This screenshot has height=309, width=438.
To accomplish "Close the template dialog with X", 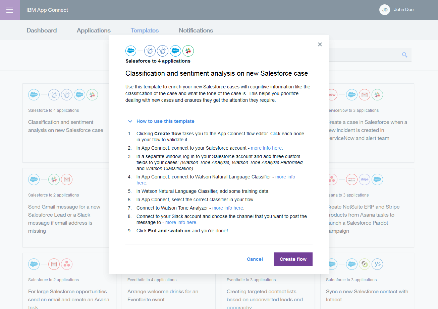I will click(320, 44).
